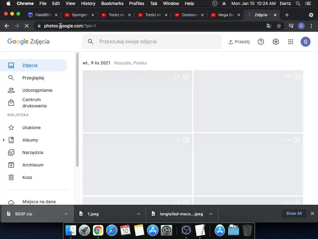Open the 3:31 video thumbnail
Screen dimensions: 318x239
pyautogui.click(x=137, y=101)
